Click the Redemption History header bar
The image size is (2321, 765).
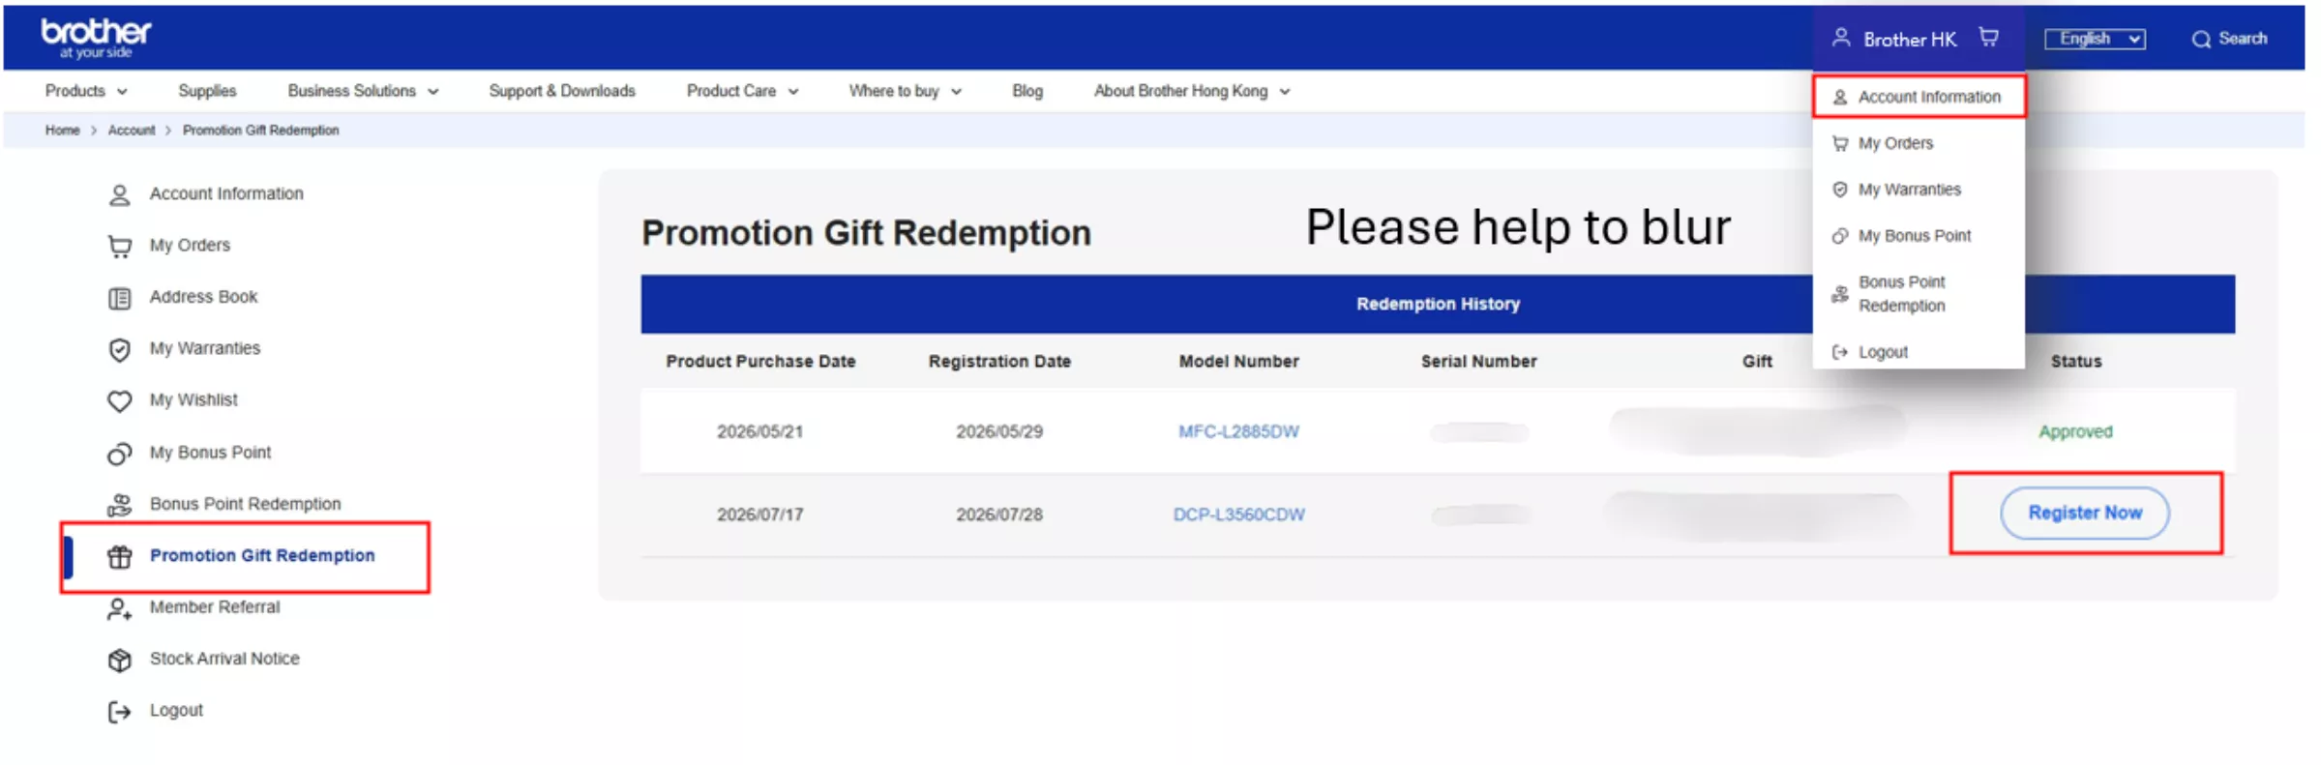click(x=1438, y=304)
